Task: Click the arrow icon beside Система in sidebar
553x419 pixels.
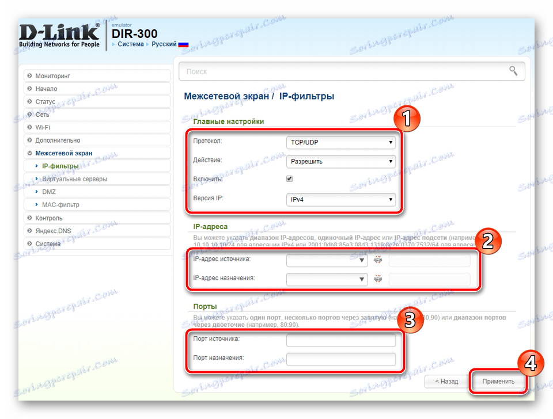Action: (29, 243)
